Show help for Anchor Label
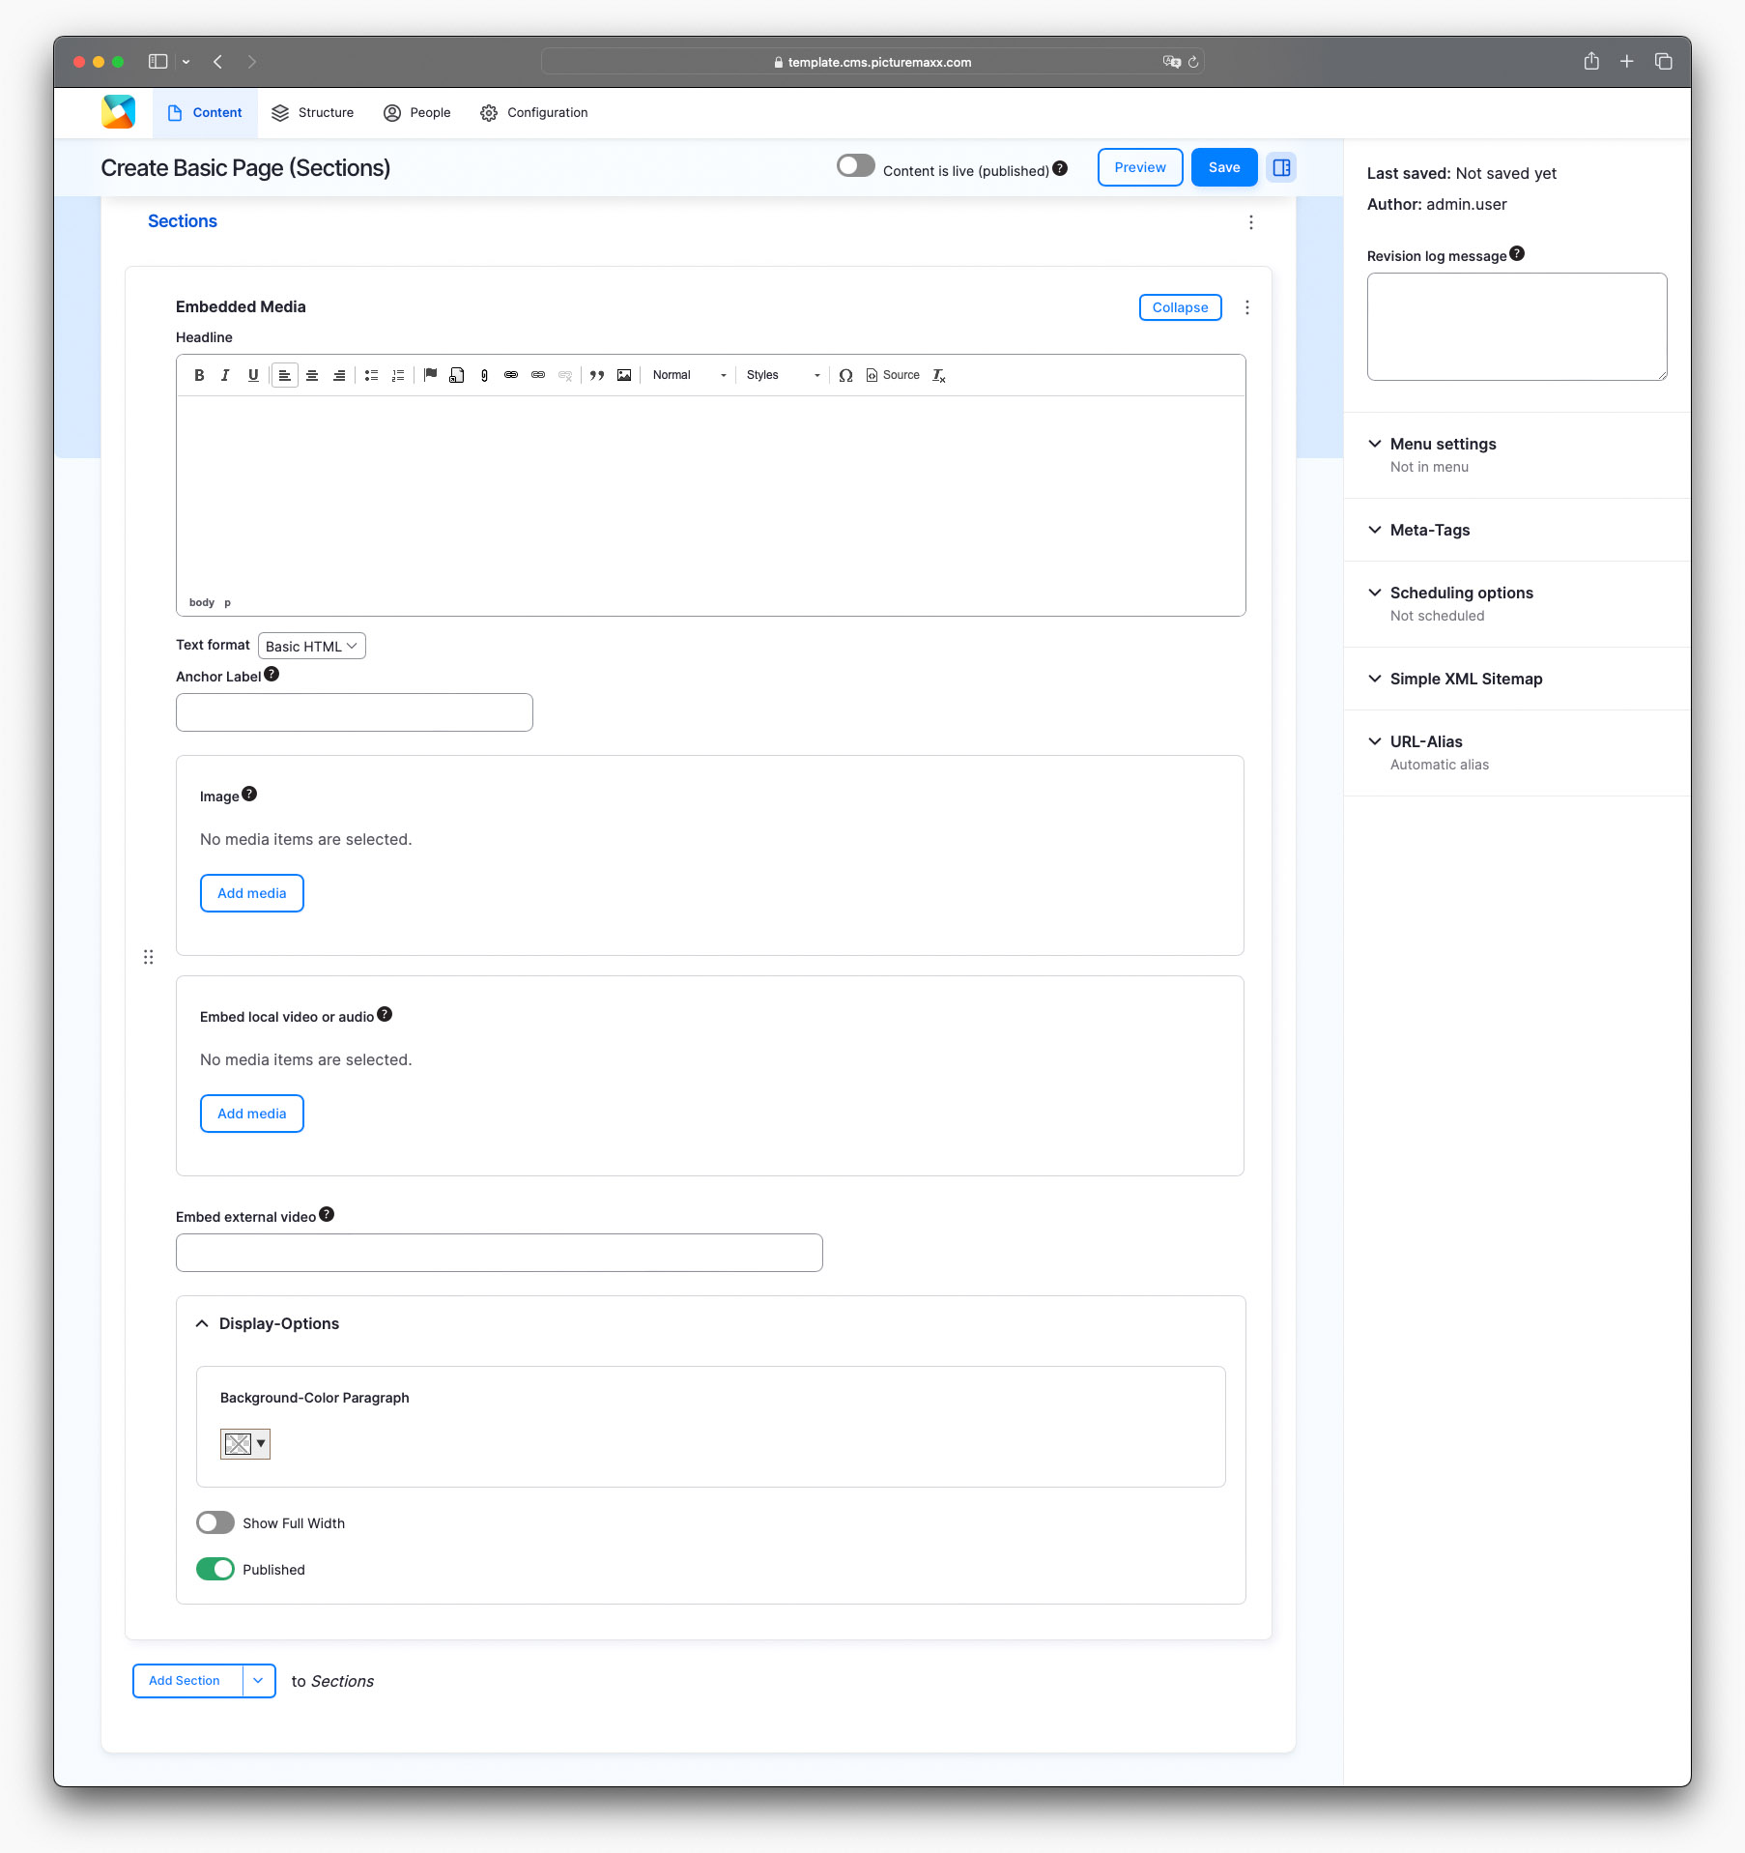This screenshot has height=1853, width=1745. [x=272, y=674]
